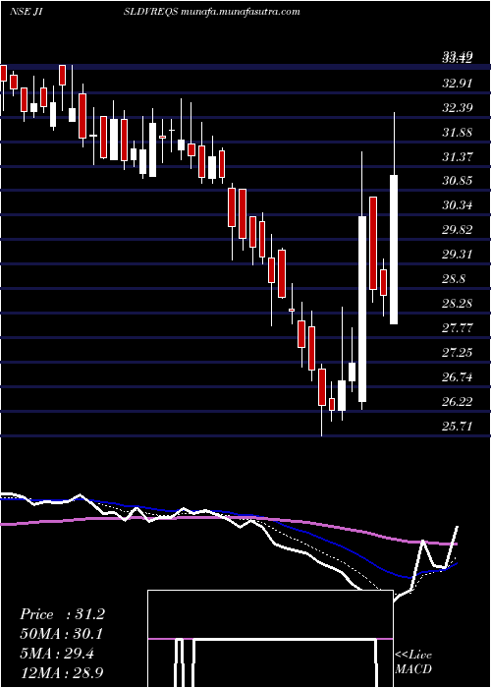Click the 32.39 price axis label

458,107
